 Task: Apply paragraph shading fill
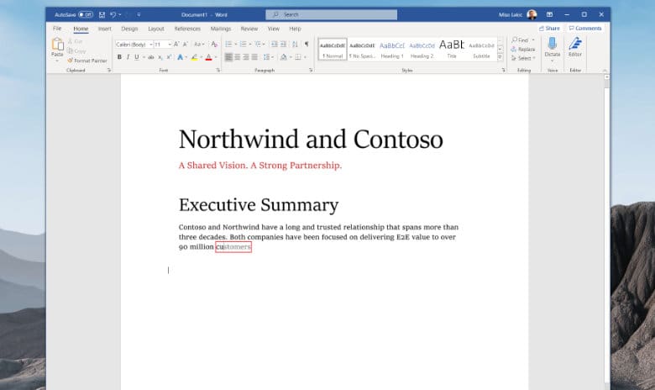coord(284,57)
